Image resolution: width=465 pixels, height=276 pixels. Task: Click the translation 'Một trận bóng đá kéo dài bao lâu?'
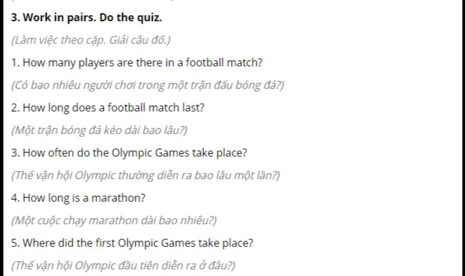(x=99, y=130)
